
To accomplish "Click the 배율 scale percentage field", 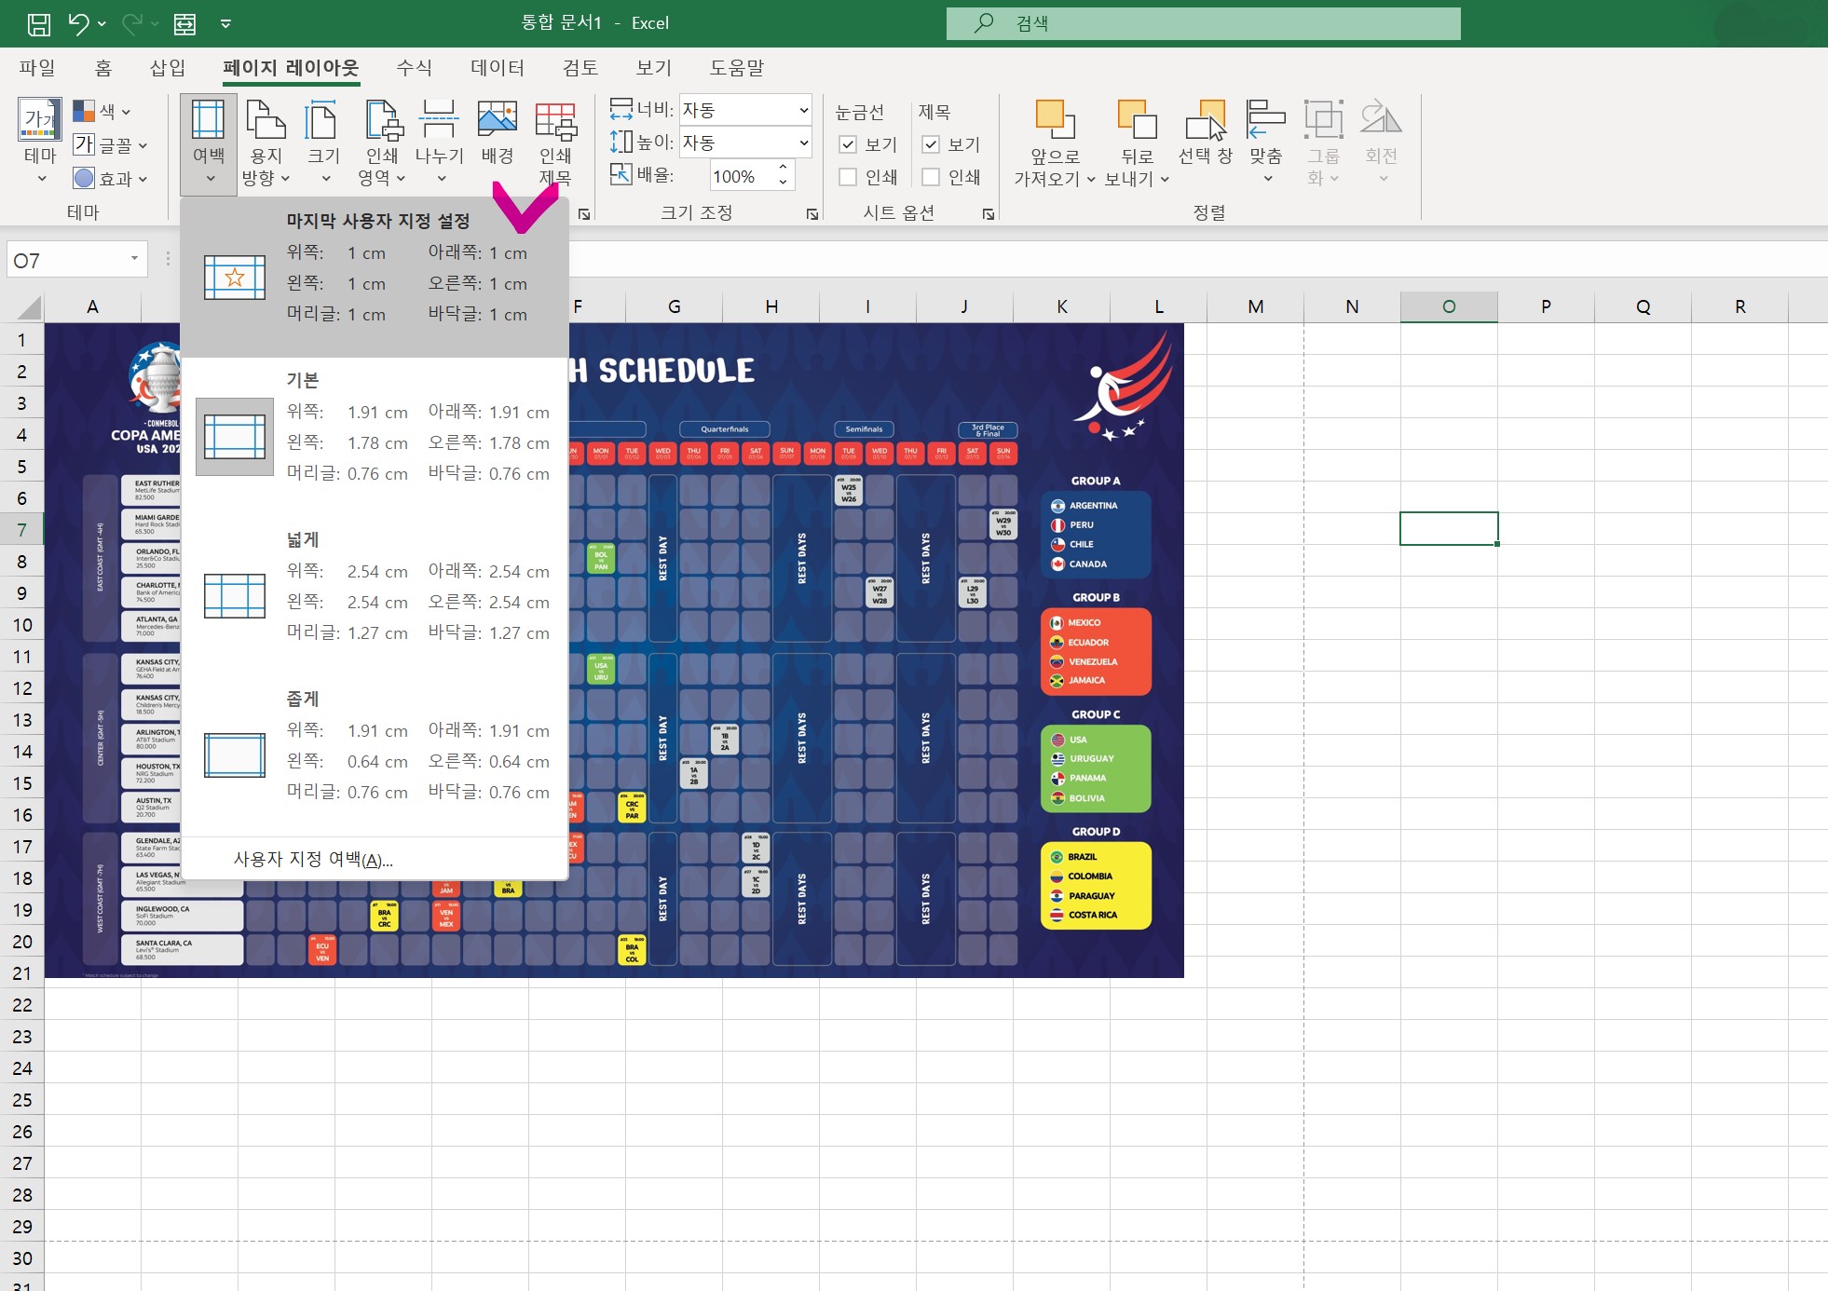I will [x=743, y=176].
